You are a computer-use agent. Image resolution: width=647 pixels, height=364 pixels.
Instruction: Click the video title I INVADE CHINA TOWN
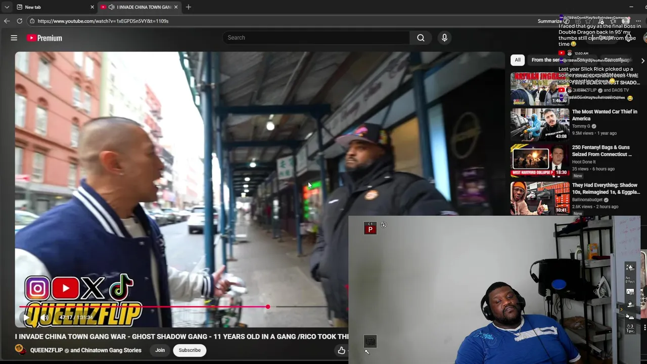click(182, 337)
